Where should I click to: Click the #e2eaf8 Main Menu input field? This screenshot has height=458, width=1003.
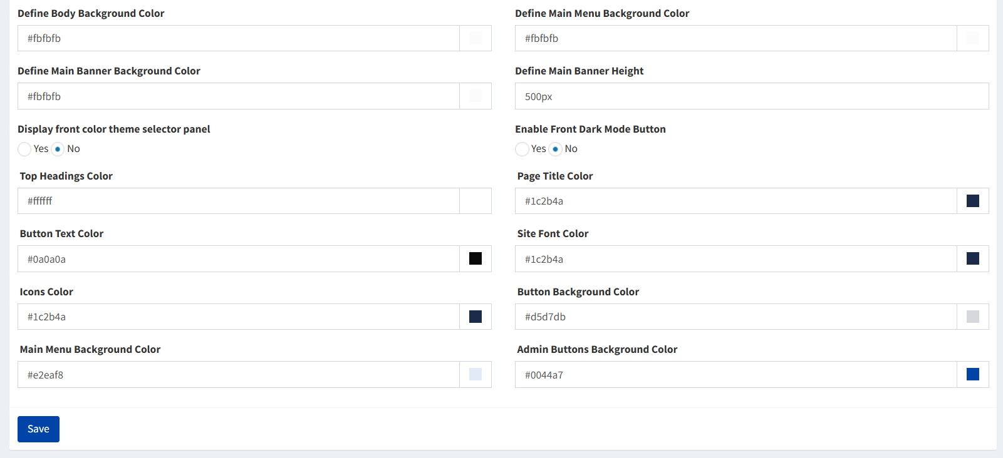click(238, 374)
